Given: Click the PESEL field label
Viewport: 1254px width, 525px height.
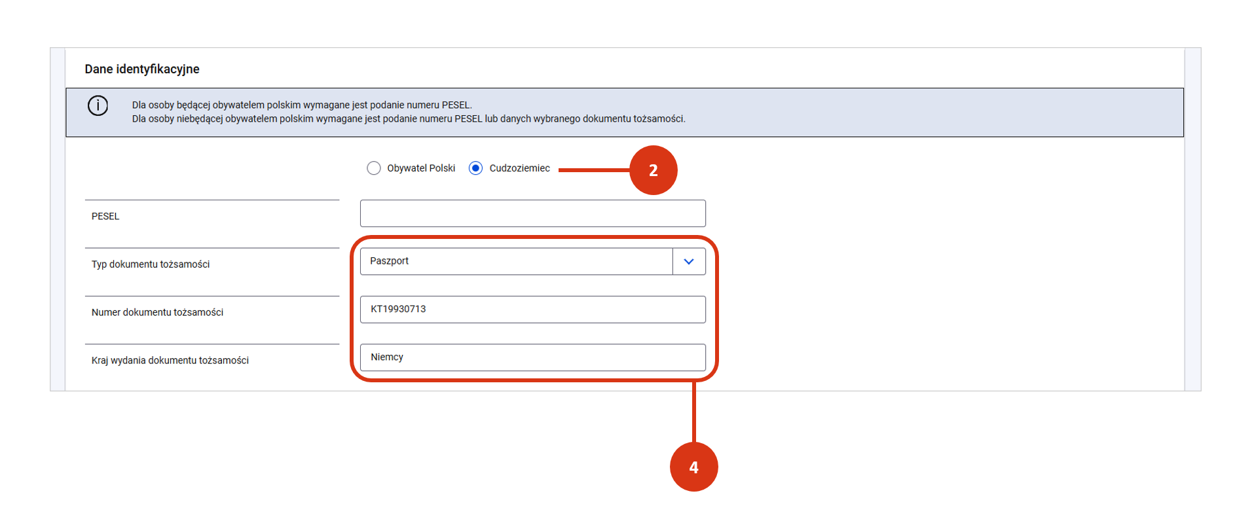Looking at the screenshot, I should click(105, 217).
